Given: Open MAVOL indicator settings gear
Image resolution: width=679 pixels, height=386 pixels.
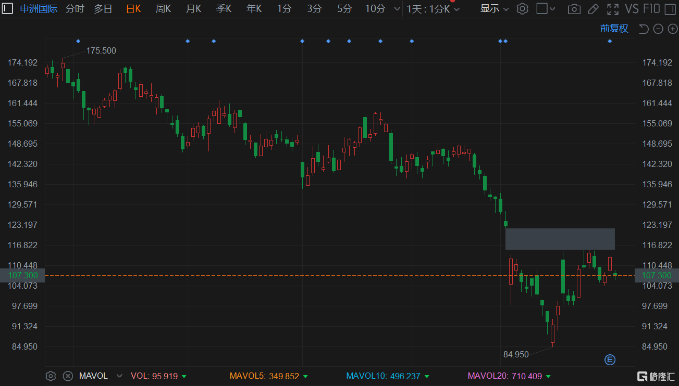Looking at the screenshot, I should tap(51, 376).
